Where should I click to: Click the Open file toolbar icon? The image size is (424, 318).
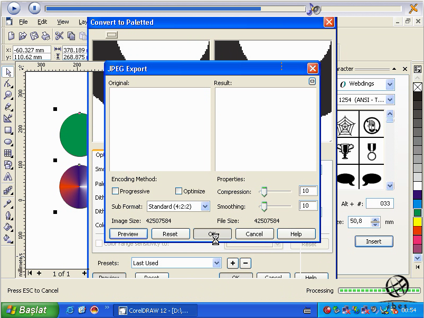pyautogui.click(x=23, y=36)
